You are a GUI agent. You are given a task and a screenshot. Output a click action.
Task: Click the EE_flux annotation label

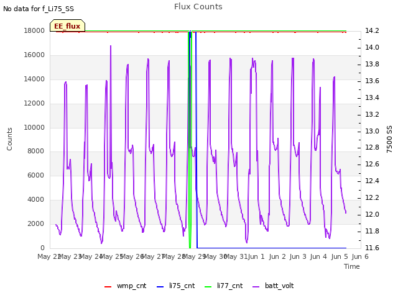click(x=67, y=26)
